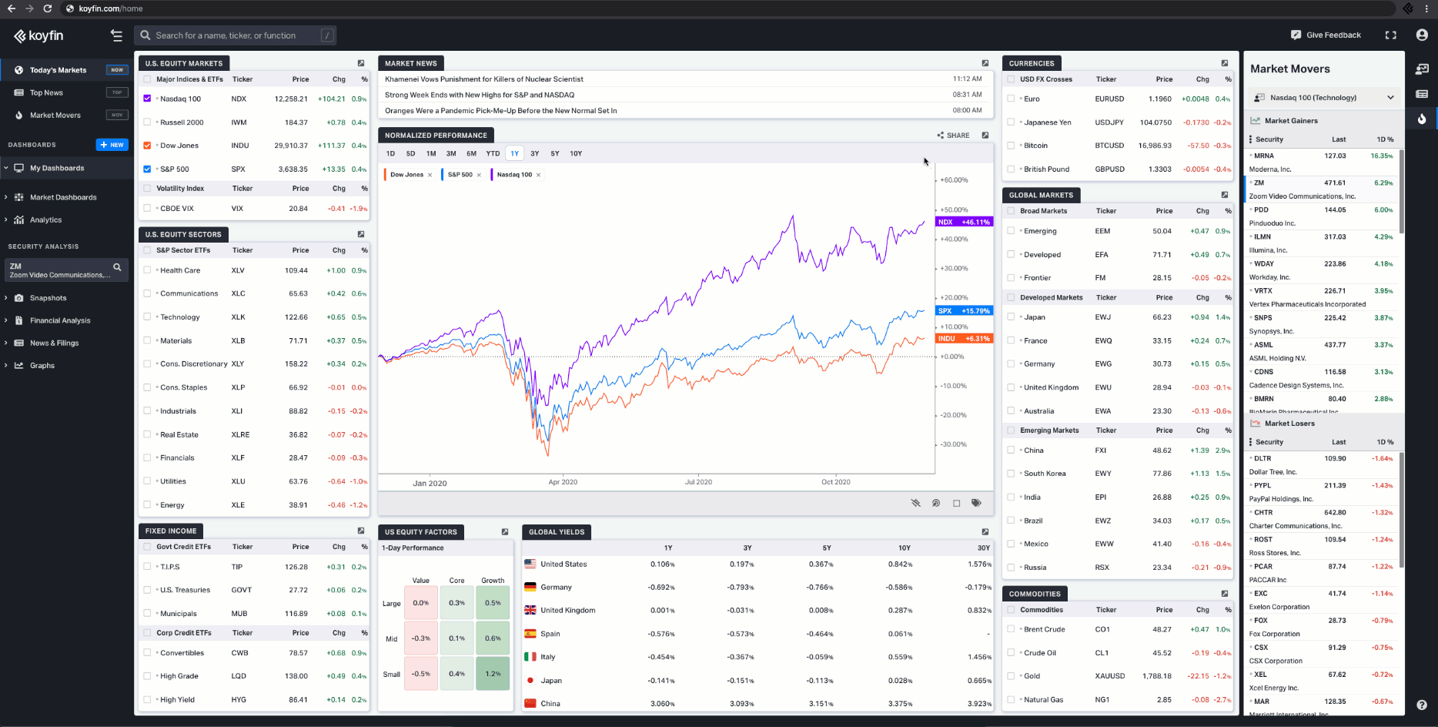Image resolution: width=1438 pixels, height=727 pixels.
Task: Check the CBOE VIX checkbox
Action: point(147,208)
